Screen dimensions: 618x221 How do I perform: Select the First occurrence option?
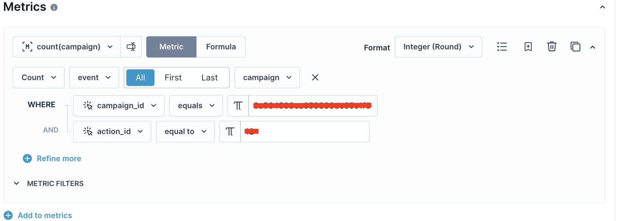pos(173,77)
